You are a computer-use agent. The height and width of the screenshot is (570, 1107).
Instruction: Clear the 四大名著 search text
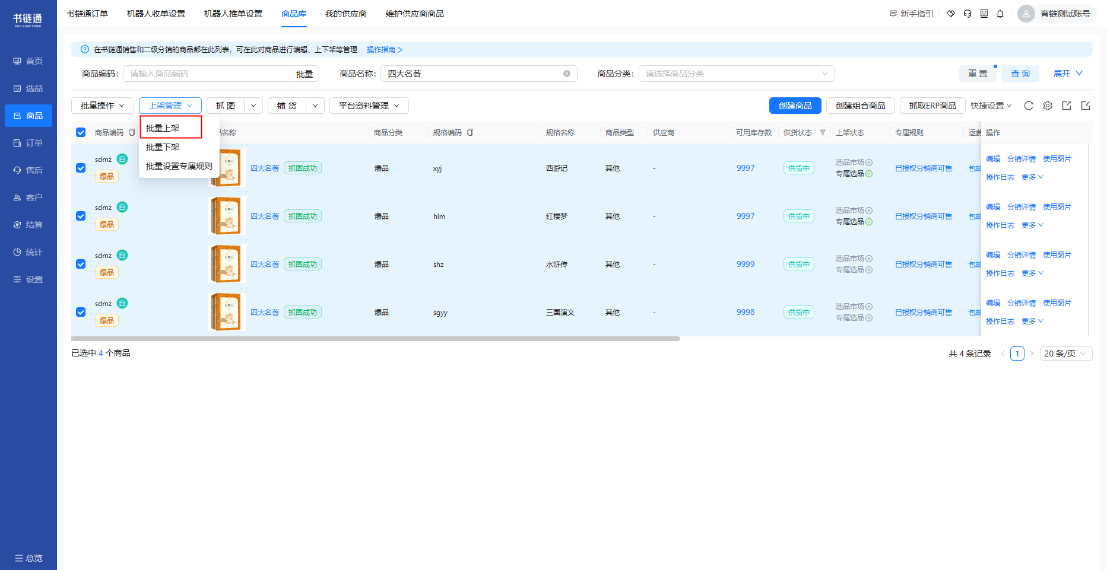[567, 74]
